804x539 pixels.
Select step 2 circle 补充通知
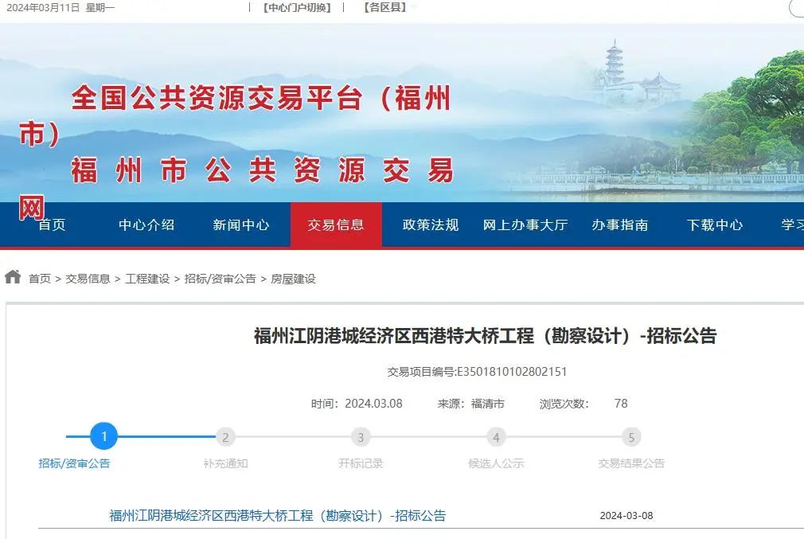point(225,437)
